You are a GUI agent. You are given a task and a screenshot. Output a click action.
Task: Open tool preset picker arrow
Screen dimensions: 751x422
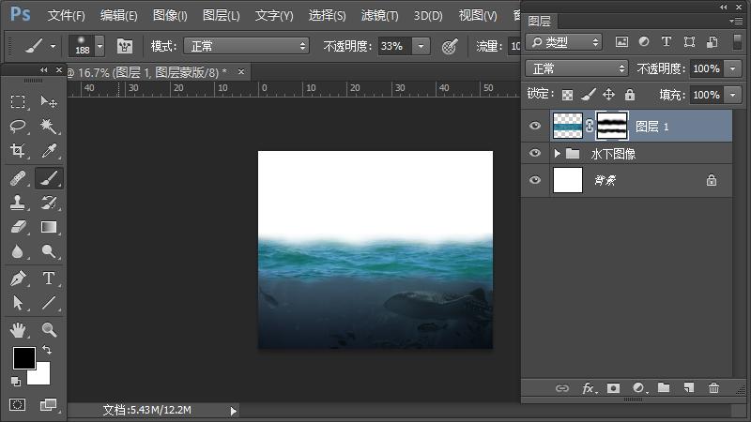click(53, 46)
